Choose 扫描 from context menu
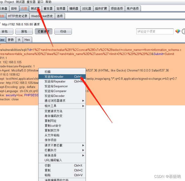 62,72
